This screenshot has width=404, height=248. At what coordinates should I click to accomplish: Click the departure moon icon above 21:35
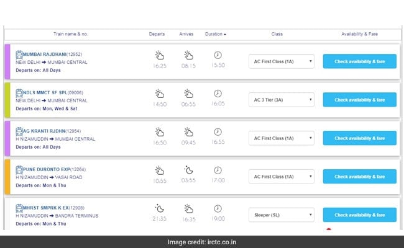(160, 208)
